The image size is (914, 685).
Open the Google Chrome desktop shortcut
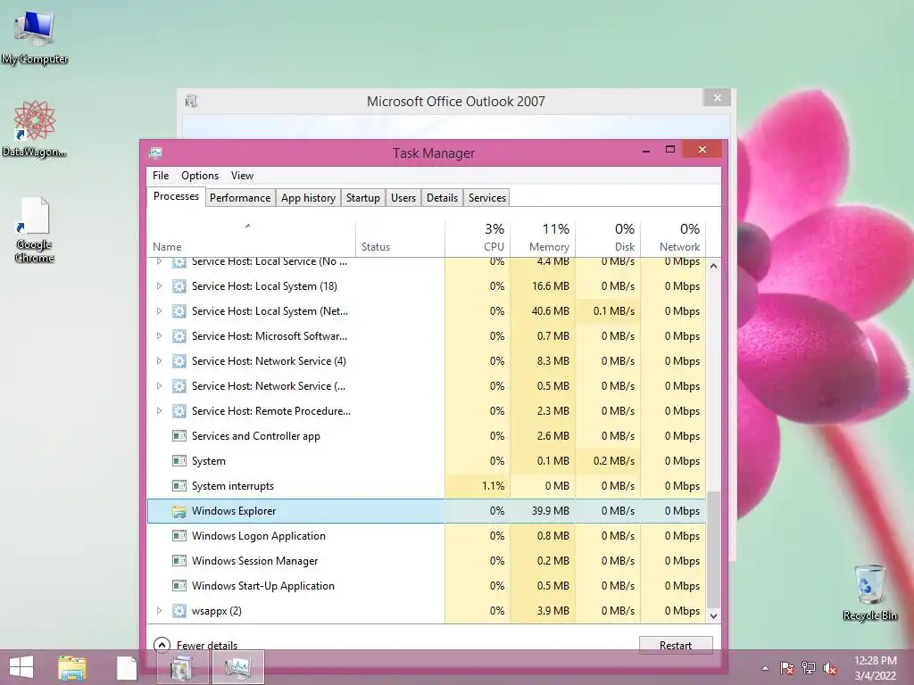pyautogui.click(x=35, y=229)
